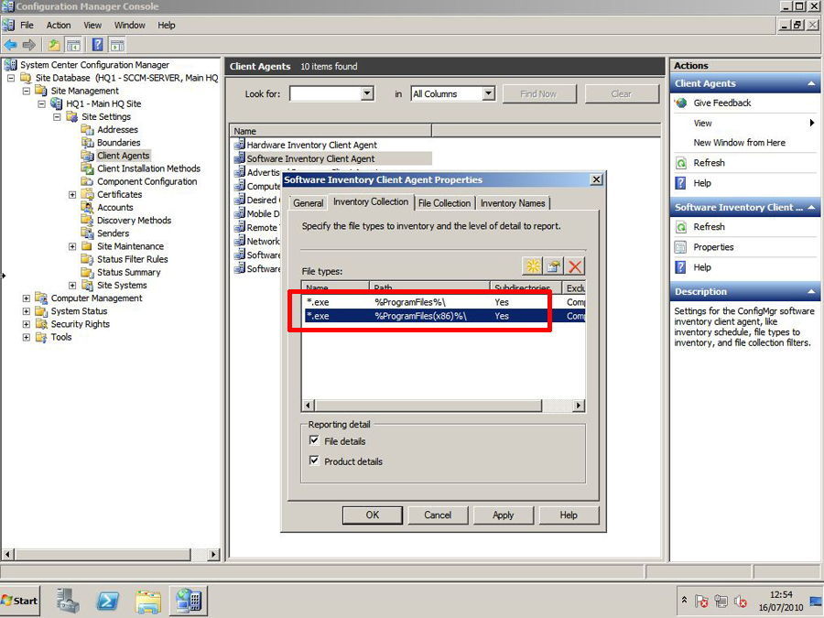Click the Apply button
The image size is (824, 618).
coord(504,515)
